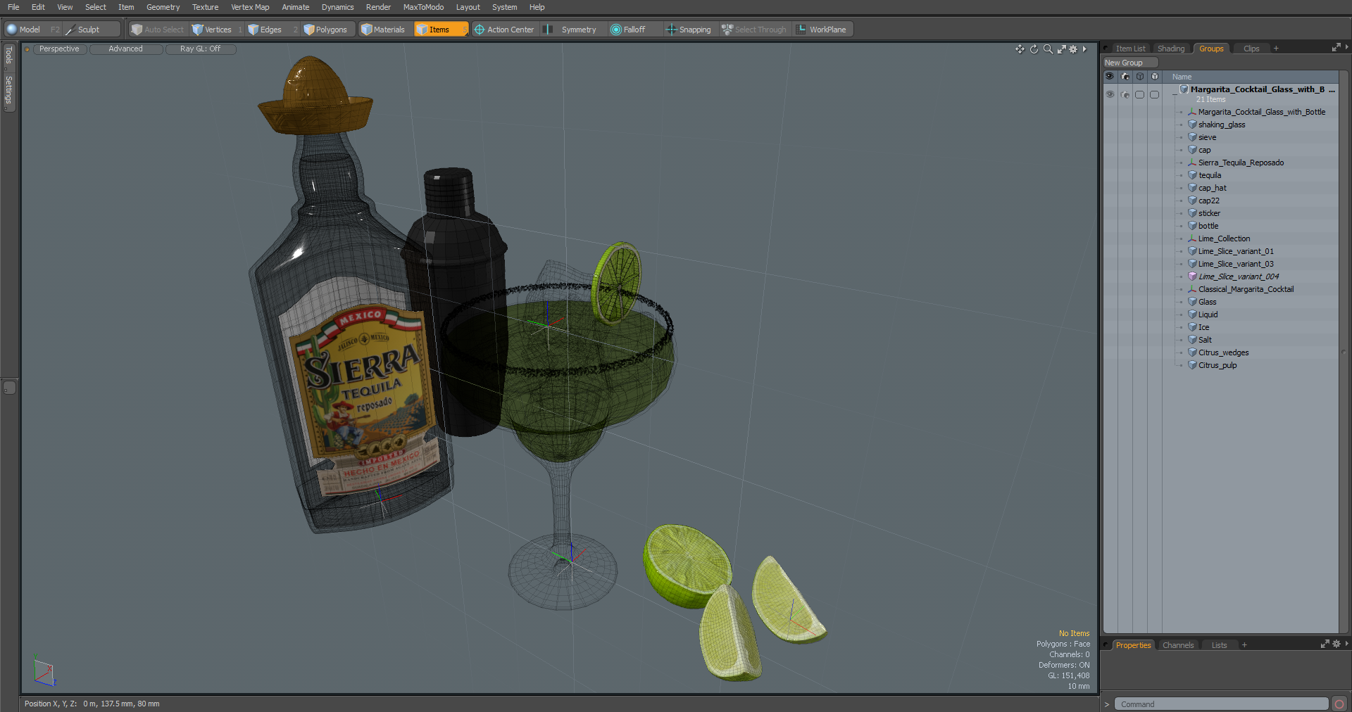Open viewport settings gear icon
This screenshot has width=1352, height=712.
point(1073,49)
